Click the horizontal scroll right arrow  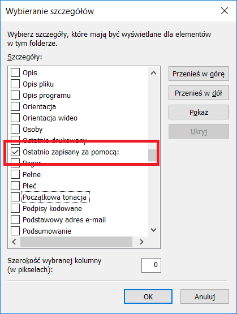coord(141,242)
